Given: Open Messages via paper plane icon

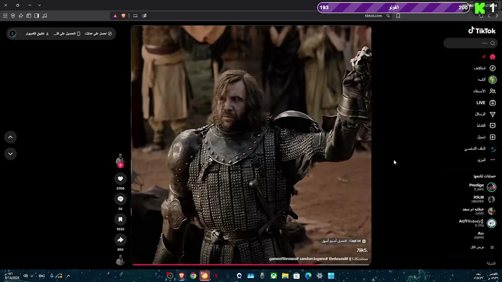Looking at the screenshot, I should (493, 114).
